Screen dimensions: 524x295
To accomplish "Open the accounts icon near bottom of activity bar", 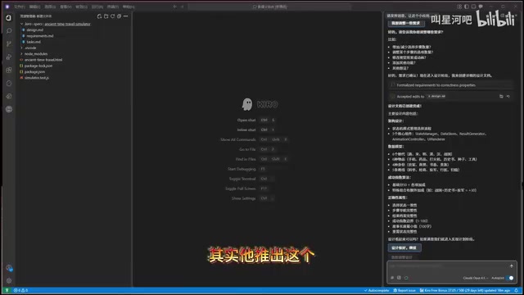I will [9, 268].
